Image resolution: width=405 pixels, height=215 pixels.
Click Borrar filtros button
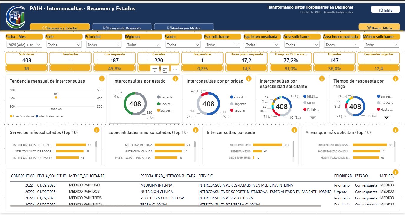pyautogui.click(x=379, y=27)
